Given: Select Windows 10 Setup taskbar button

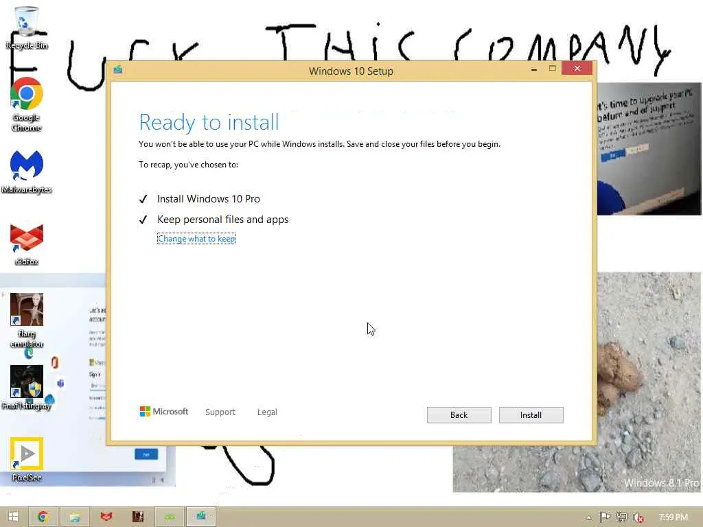Looking at the screenshot, I should coord(201,517).
